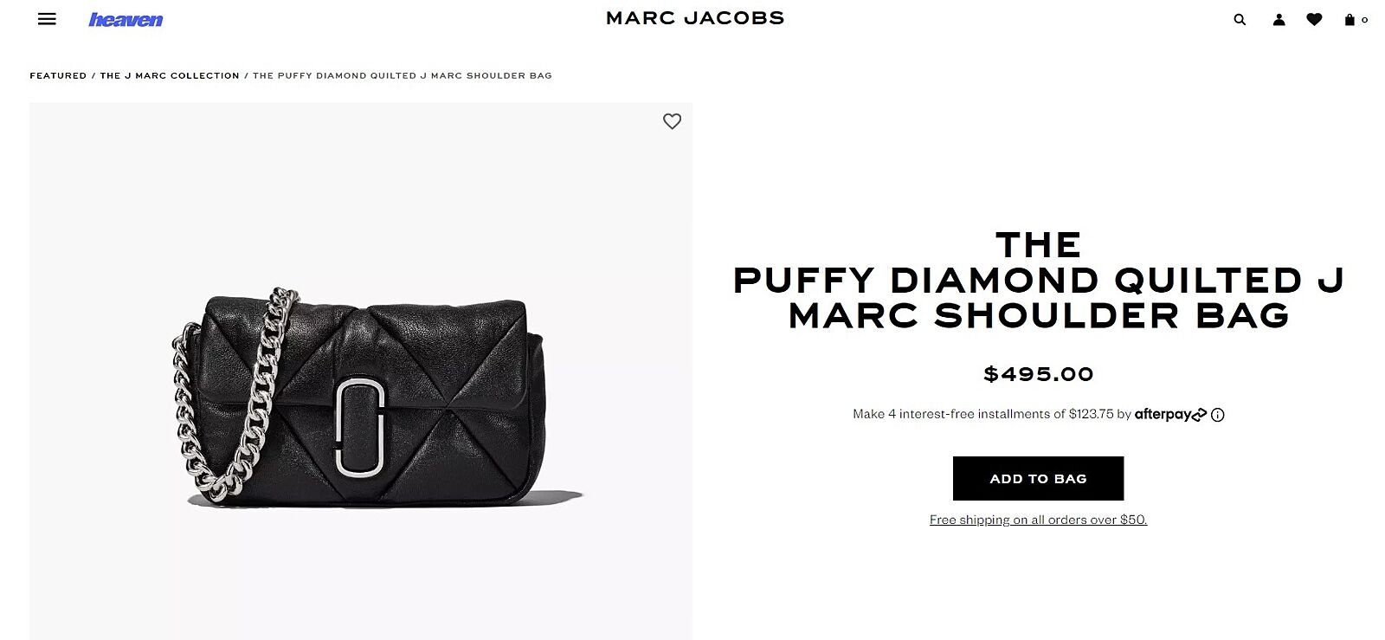Go to Marc Jacobs home logo
Viewport: 1385px width, 640px height.
[695, 18]
